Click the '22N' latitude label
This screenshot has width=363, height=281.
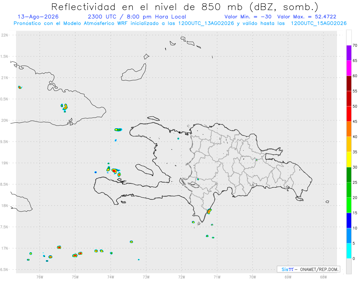pyautogui.click(x=5, y=35)
